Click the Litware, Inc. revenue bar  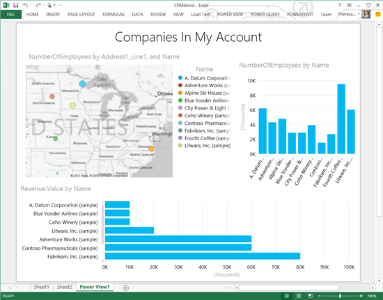130,230
